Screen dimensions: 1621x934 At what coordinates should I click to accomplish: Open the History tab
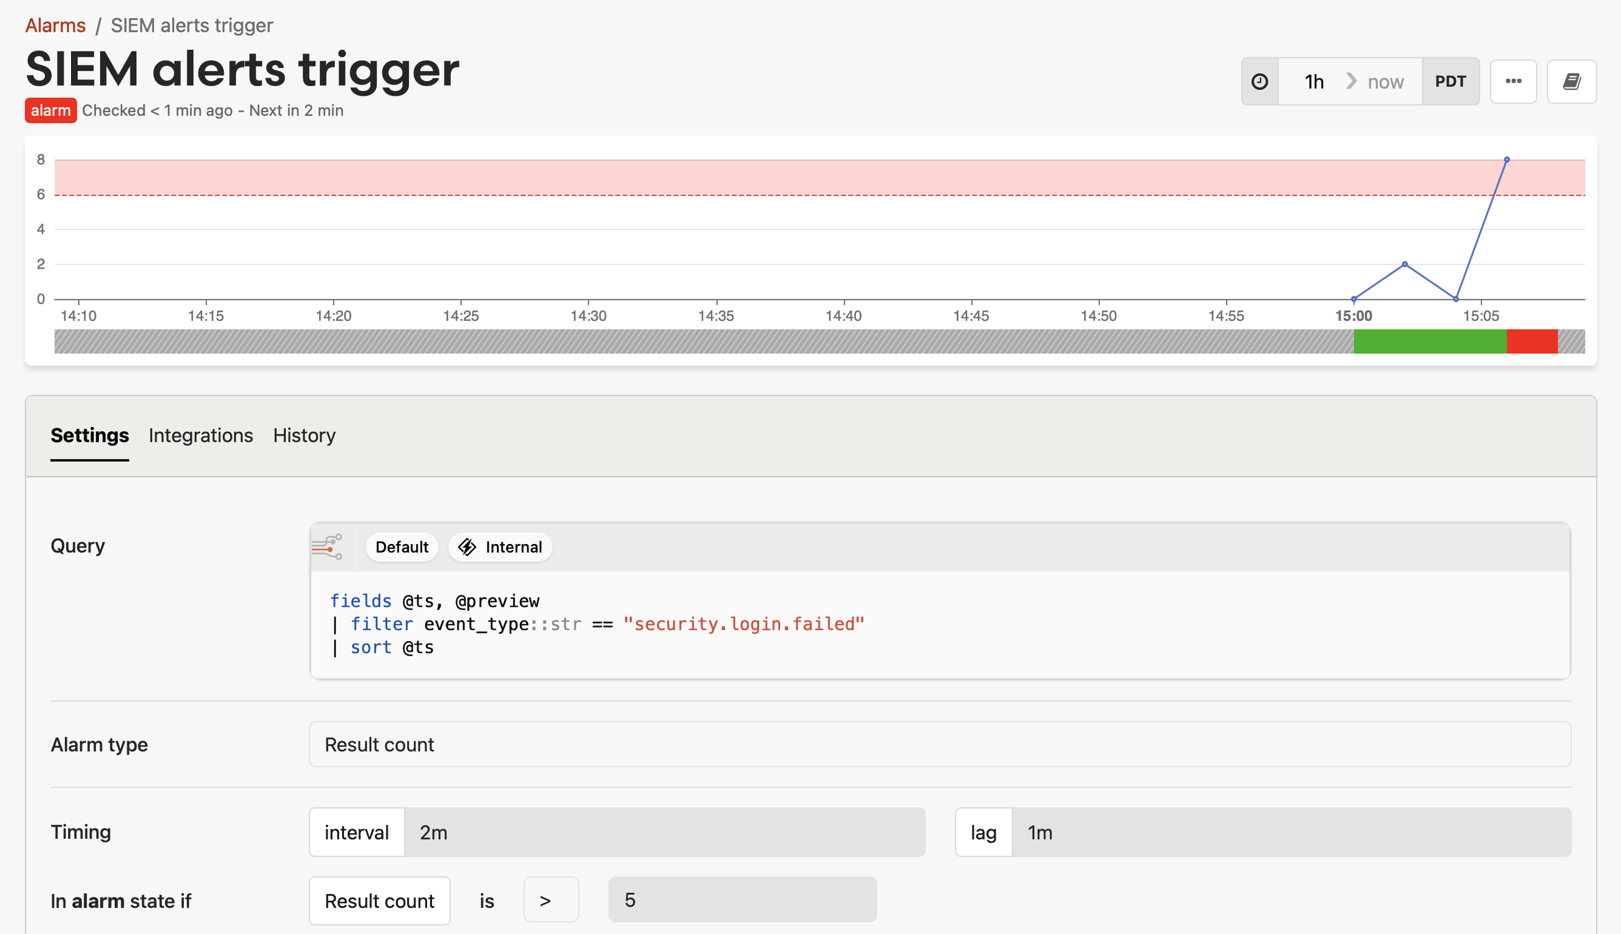[304, 436]
